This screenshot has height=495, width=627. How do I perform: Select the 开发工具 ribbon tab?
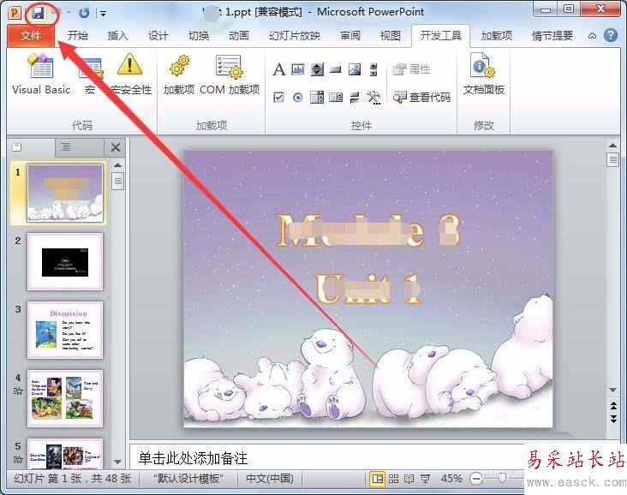[x=440, y=36]
